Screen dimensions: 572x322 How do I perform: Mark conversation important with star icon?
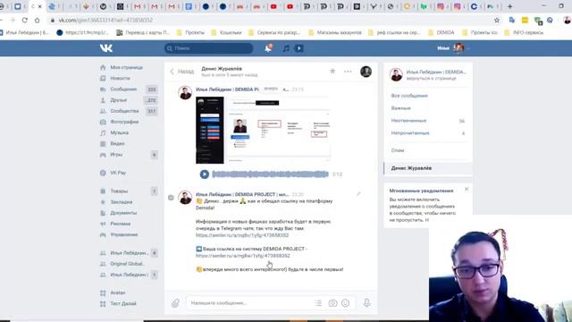(x=332, y=72)
